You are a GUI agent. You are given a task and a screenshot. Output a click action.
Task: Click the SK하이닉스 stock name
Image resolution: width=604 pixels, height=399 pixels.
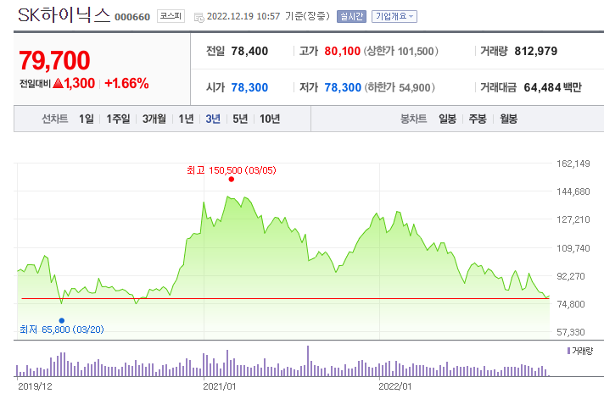click(64, 15)
